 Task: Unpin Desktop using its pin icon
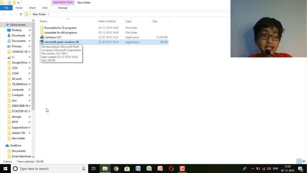tap(29, 30)
